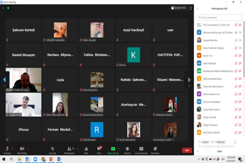Select Vusal Amirov's video tile
Image resolution: width=245 pixels, height=163 pixels.
pyautogui.click(x=24, y=105)
